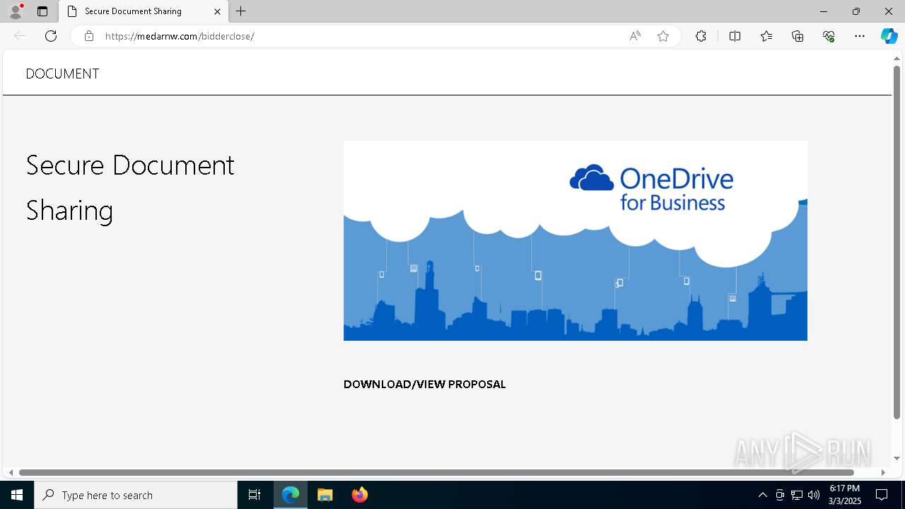This screenshot has height=509, width=905.
Task: Open the tab actions menu icon
Action: [42, 11]
